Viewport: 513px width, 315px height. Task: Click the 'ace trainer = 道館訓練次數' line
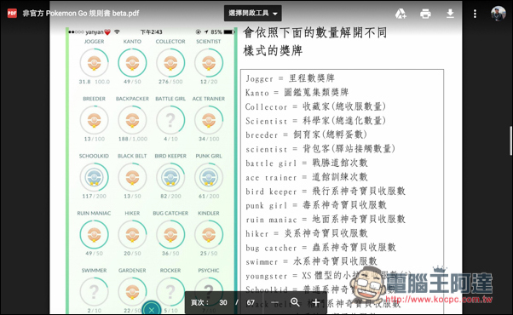pos(307,177)
